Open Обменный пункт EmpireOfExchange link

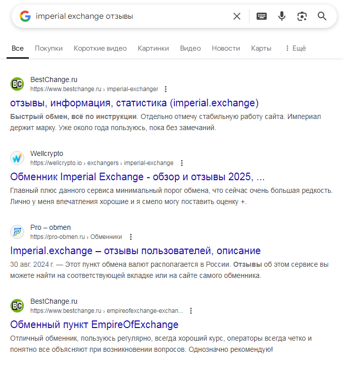coord(94,324)
